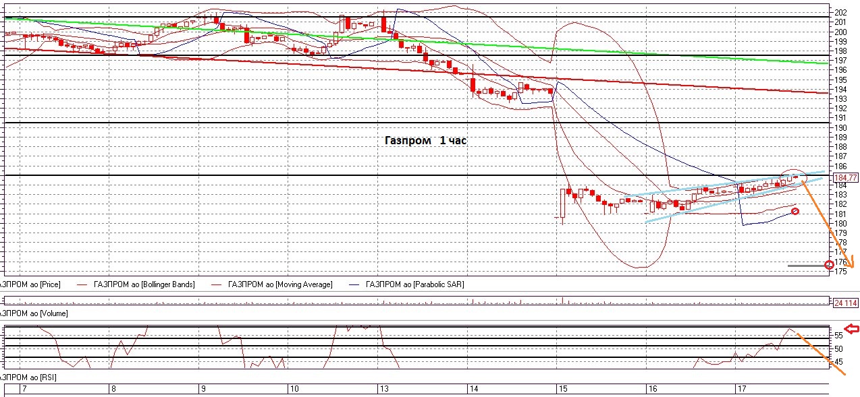Screen dimensions: 860x397
Task: Select the ГАЗПРОМ ао [Bollinger Bands] legend entry
Action: [146, 284]
